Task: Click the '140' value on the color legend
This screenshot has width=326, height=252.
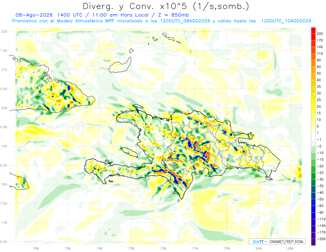Action: pos(320,47)
